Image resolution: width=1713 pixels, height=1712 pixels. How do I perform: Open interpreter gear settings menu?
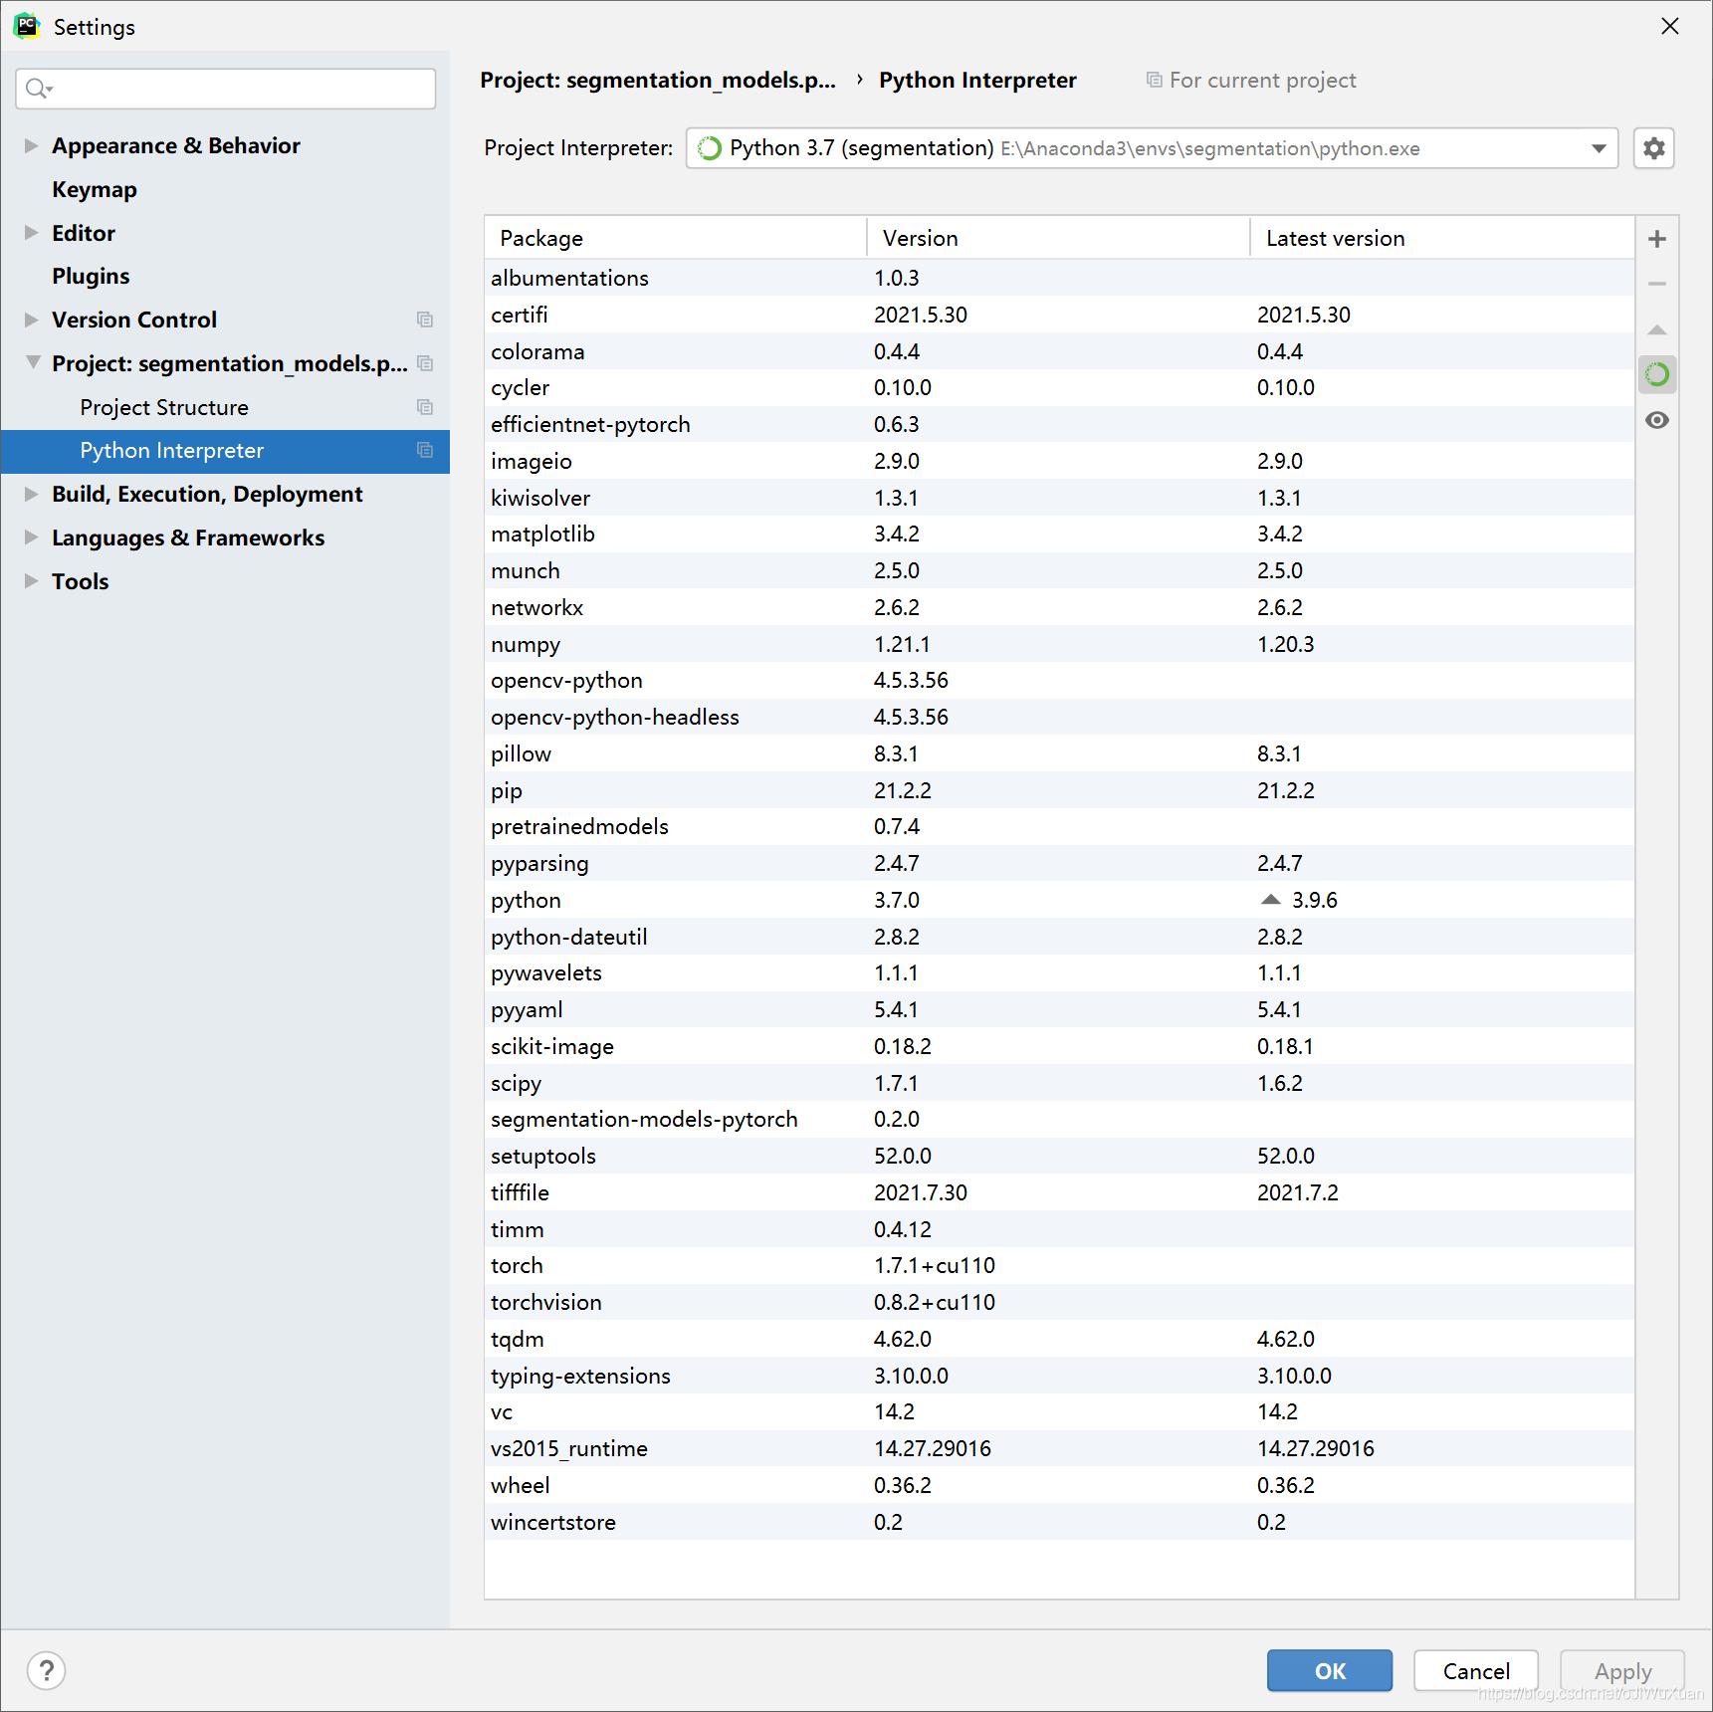[1654, 148]
